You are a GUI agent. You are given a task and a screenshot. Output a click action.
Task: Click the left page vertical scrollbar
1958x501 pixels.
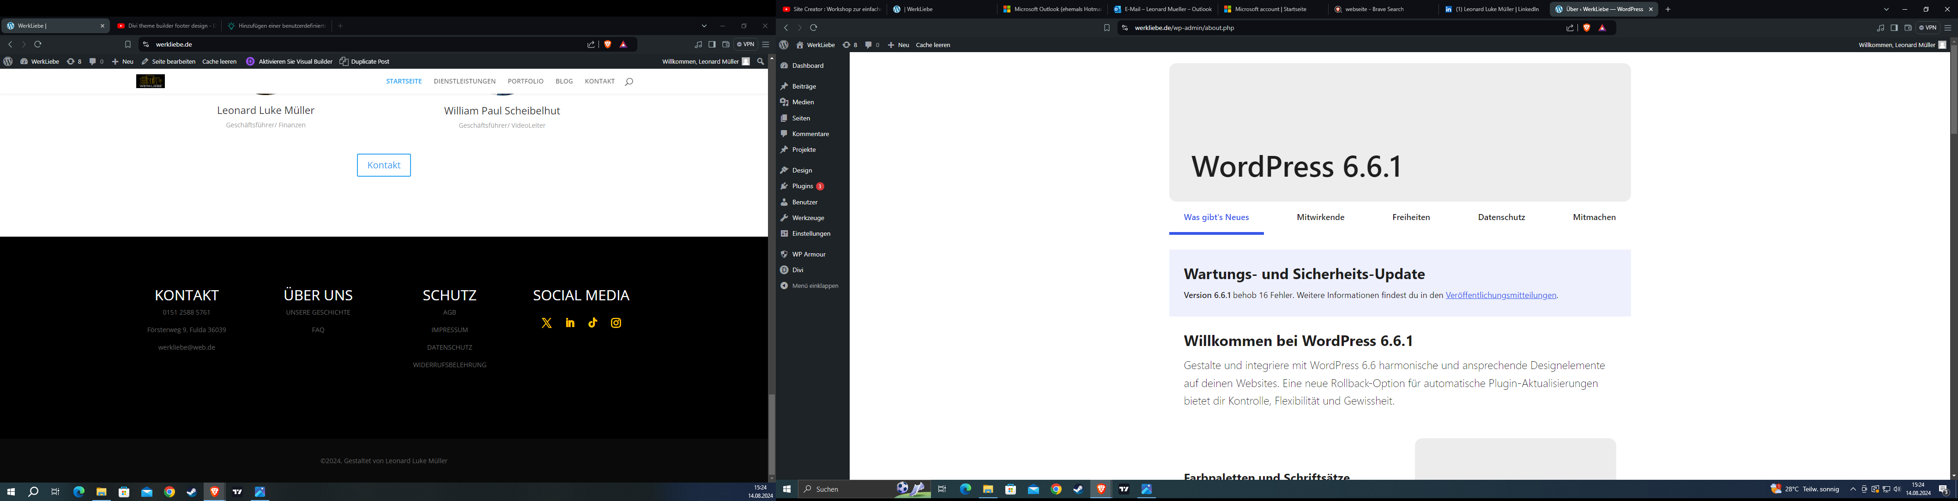click(x=772, y=435)
